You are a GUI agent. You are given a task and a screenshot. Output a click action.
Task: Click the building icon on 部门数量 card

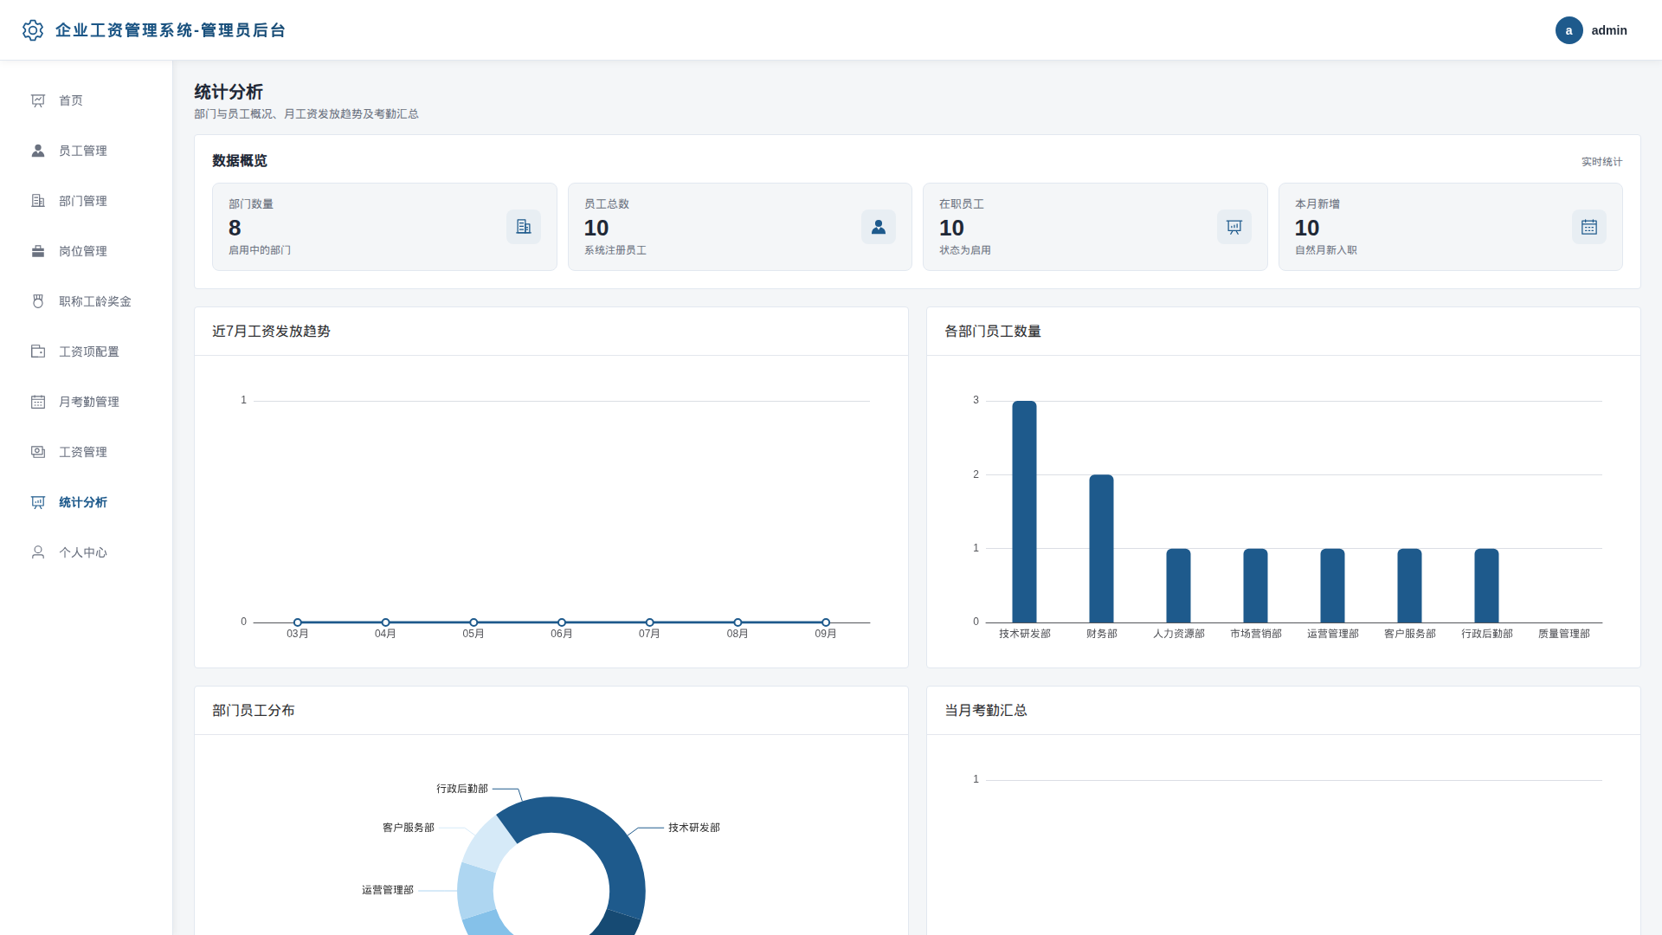(x=524, y=227)
